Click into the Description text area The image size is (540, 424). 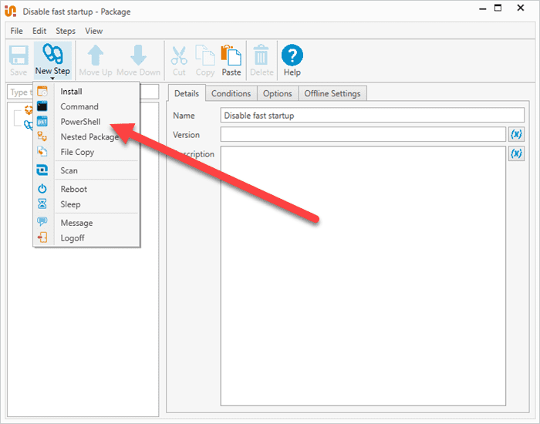363,276
